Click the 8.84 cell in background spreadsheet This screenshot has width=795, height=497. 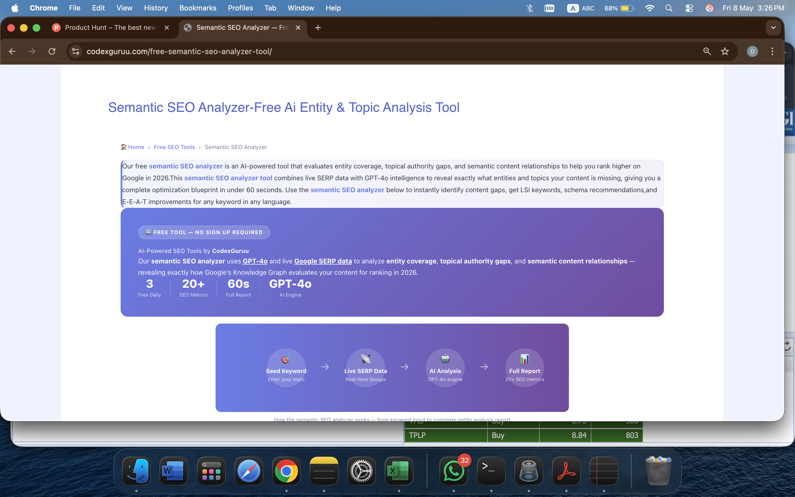[565, 435]
